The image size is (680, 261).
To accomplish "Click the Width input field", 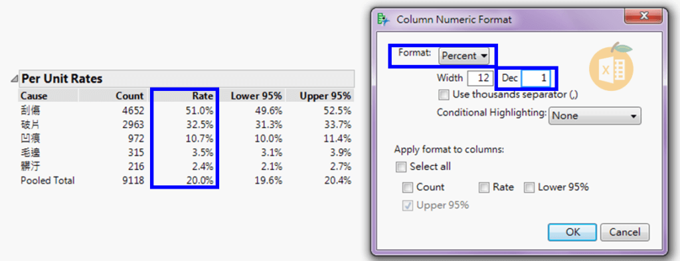I will 481,78.
